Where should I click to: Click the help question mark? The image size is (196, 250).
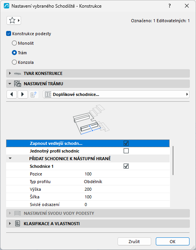coord(170,6)
